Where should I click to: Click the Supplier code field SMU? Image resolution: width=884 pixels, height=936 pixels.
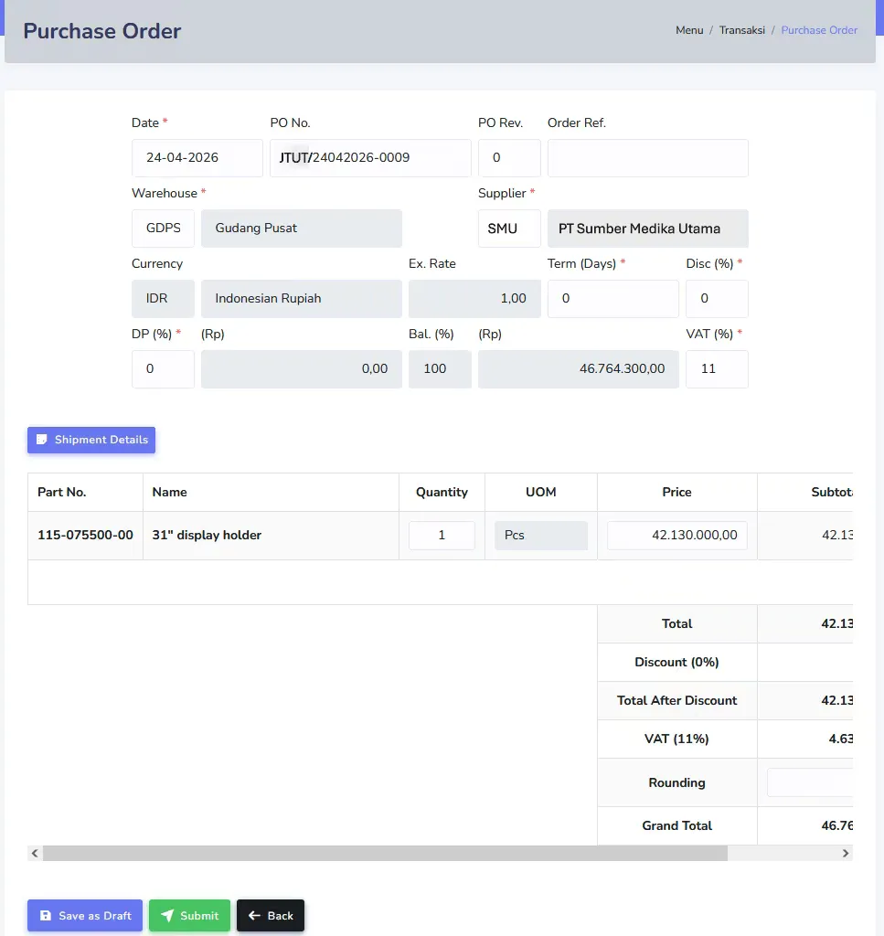[x=509, y=228]
